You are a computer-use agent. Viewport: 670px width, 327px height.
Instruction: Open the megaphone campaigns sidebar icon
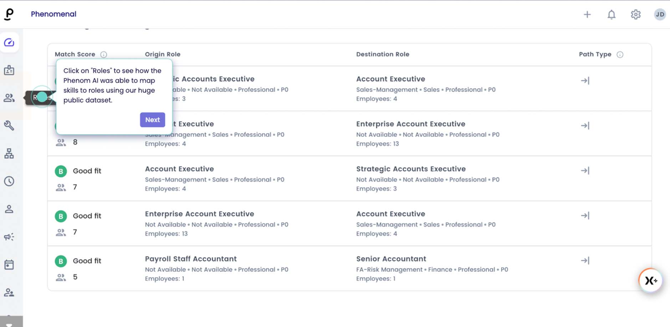(9, 237)
